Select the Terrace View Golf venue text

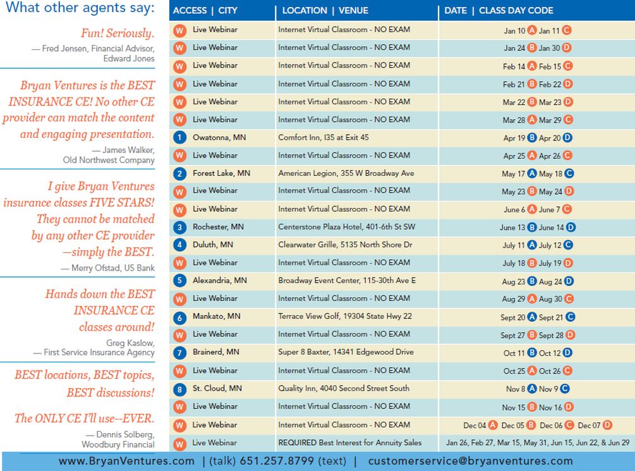345,316
